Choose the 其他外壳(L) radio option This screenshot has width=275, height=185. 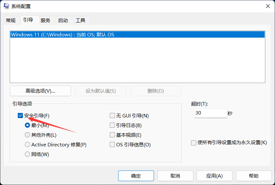[27, 135]
